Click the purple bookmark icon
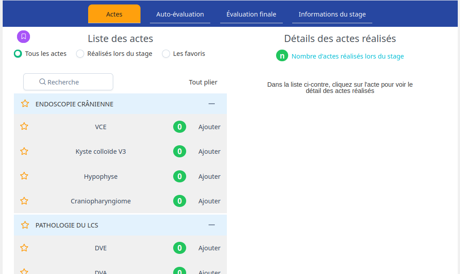The image size is (460, 274). point(24,37)
